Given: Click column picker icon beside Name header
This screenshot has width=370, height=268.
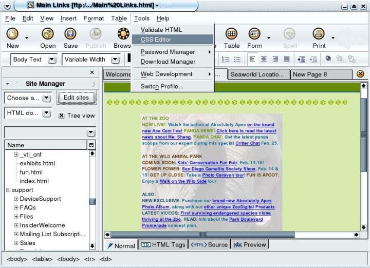Looking at the screenshot, I should tap(91, 145).
